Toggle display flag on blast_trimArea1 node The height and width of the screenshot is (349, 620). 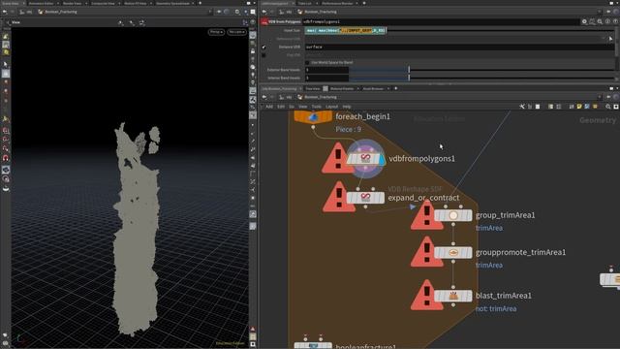pos(469,296)
